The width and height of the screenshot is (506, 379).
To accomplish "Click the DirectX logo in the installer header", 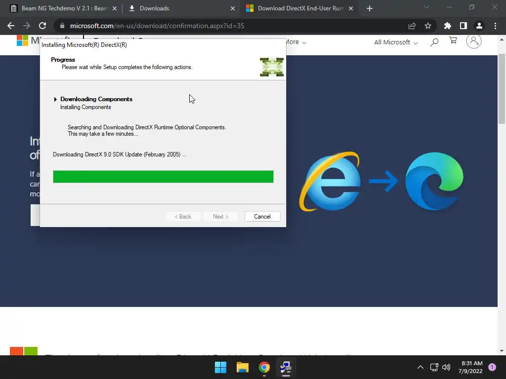I will 272,67.
